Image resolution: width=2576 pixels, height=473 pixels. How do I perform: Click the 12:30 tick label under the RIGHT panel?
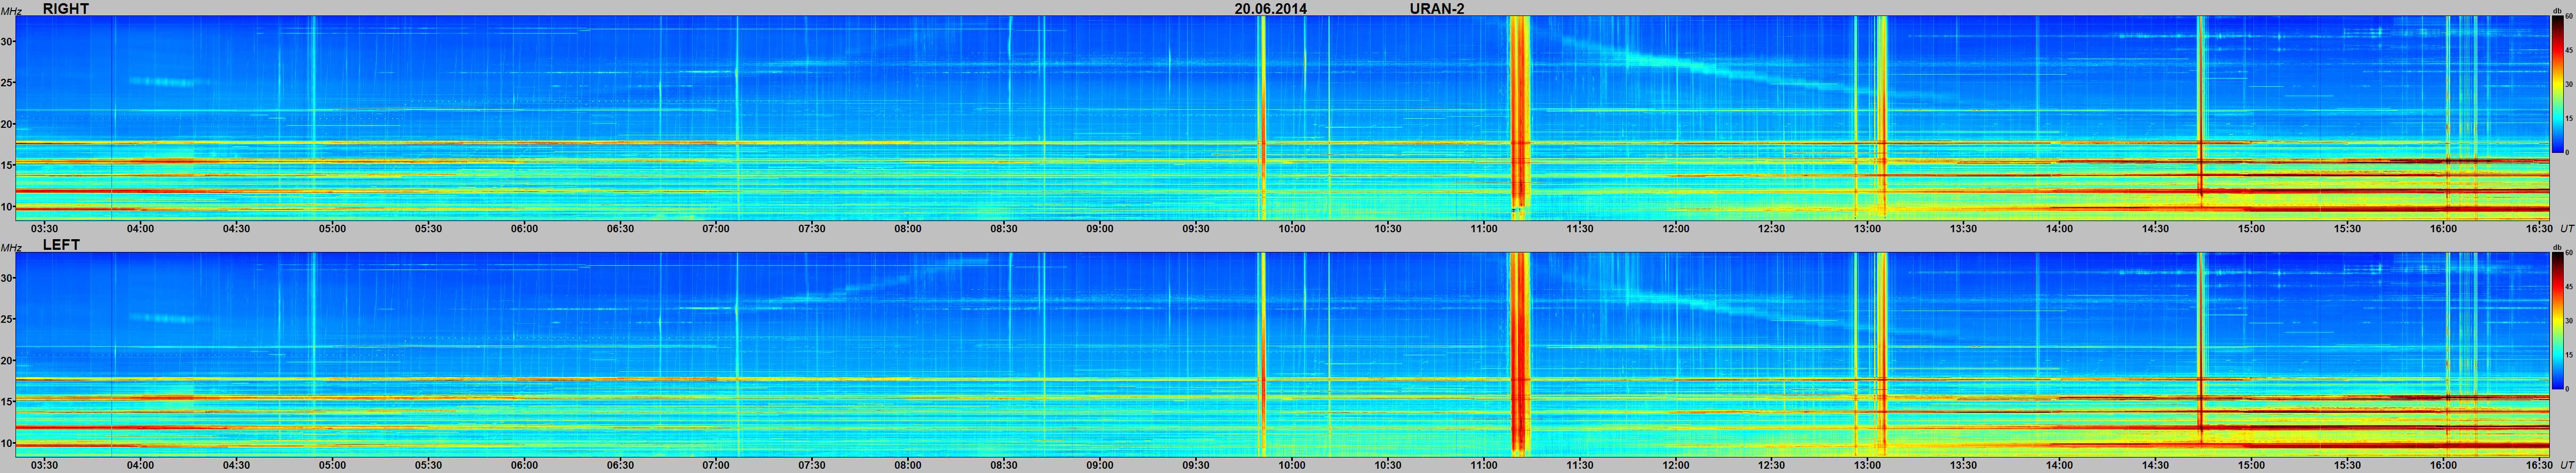pos(1772,229)
